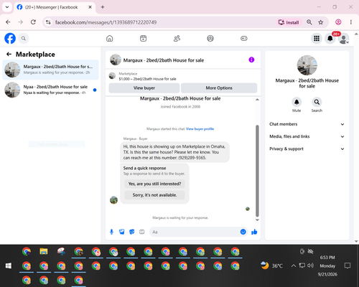Image resolution: width=359 pixels, height=287 pixels.
Task: Click the chat conversation vertical scrollbar
Action: tap(257, 171)
